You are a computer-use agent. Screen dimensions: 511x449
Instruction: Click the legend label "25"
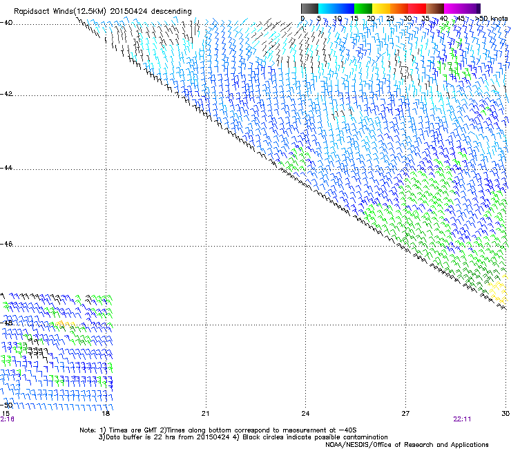(390, 18)
